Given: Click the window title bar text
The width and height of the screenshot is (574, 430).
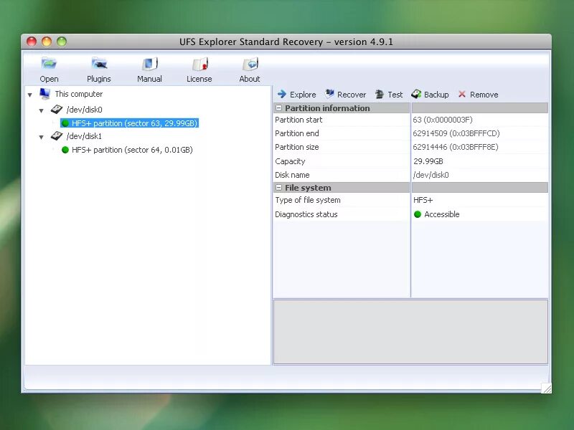Looking at the screenshot, I should coord(286,42).
